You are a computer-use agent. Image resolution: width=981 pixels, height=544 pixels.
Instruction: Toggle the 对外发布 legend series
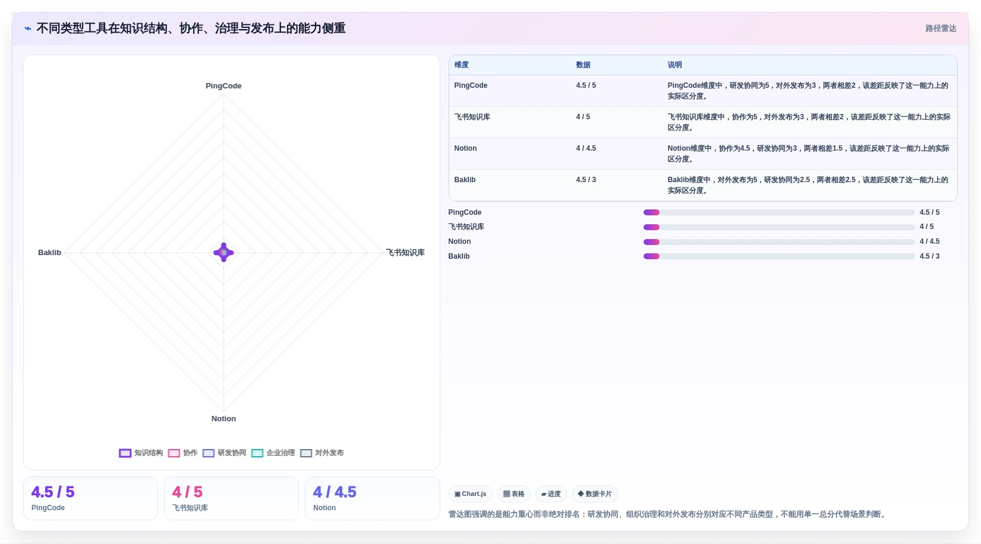coord(322,453)
